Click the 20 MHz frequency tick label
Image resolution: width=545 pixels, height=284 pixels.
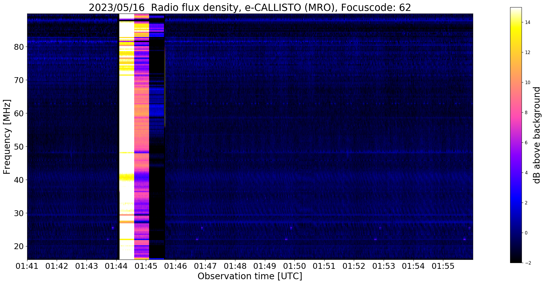pos(19,247)
